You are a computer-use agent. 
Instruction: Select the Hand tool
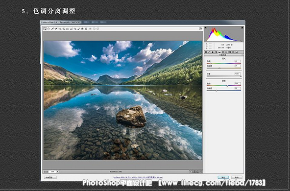tap(48, 29)
